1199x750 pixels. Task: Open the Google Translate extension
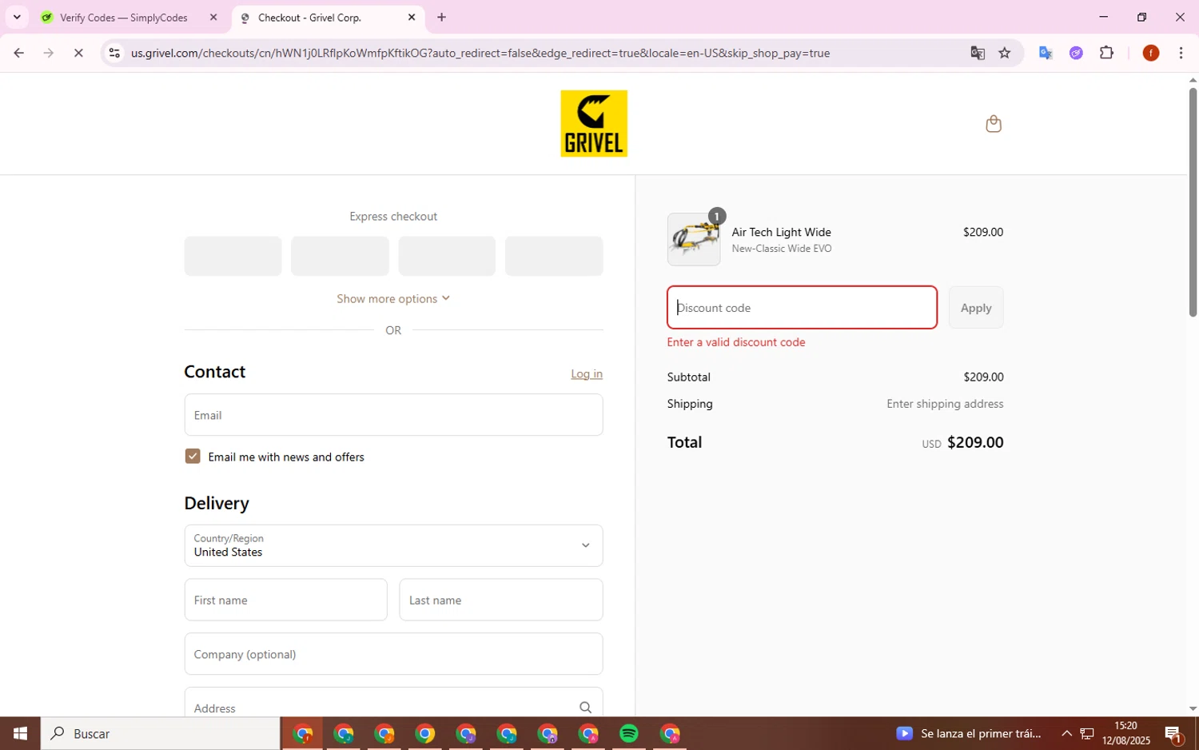click(1046, 53)
